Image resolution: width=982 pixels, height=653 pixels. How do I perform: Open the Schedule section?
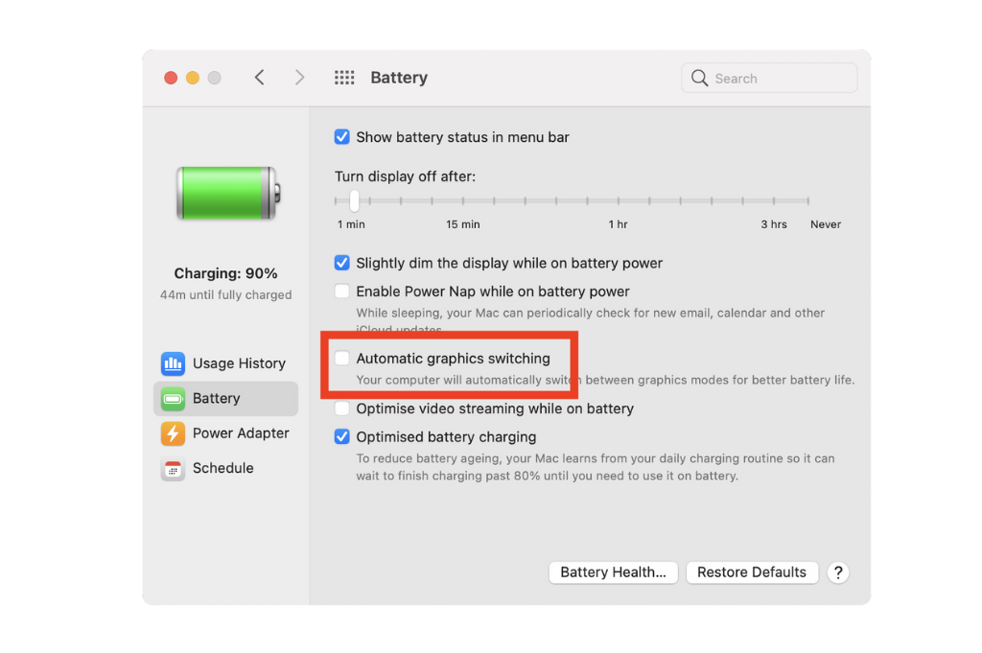point(225,468)
